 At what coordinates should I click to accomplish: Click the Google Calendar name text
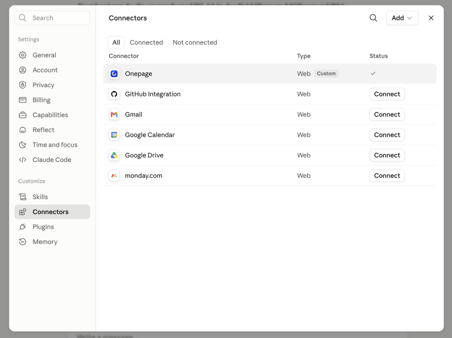point(150,135)
